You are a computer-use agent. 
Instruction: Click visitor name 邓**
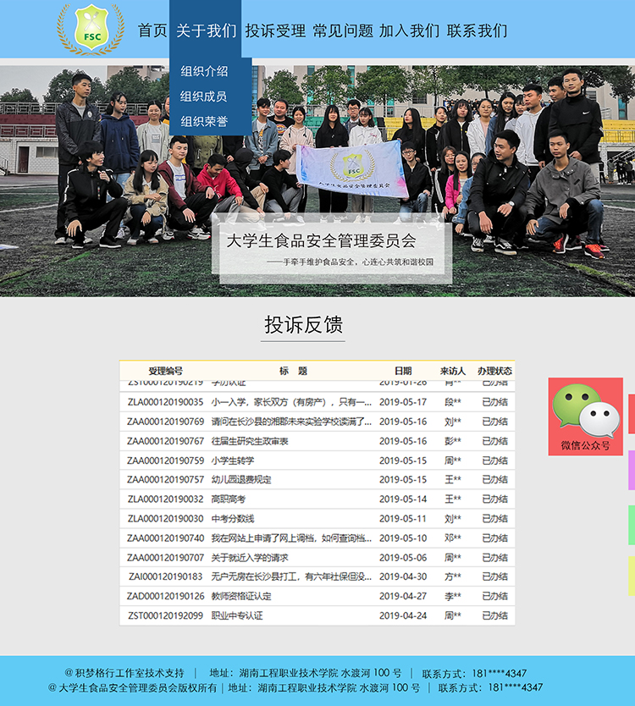pyautogui.click(x=453, y=538)
